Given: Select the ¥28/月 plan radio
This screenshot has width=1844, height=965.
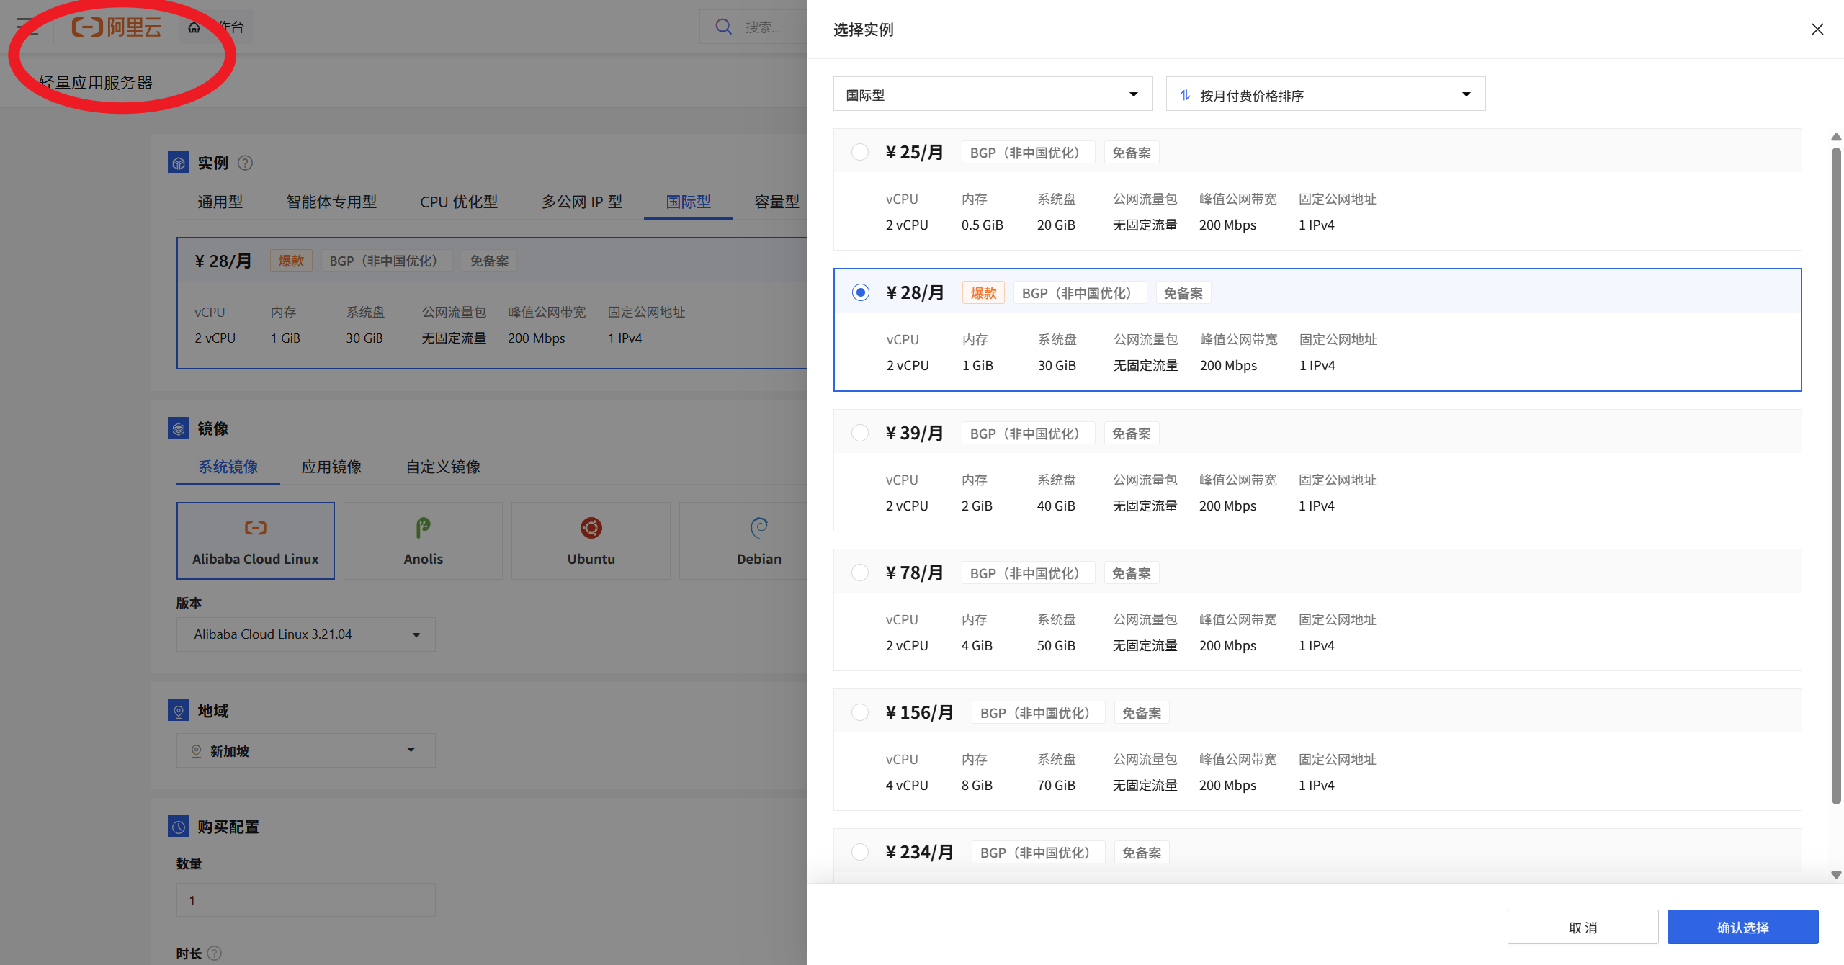Looking at the screenshot, I should (x=861, y=292).
